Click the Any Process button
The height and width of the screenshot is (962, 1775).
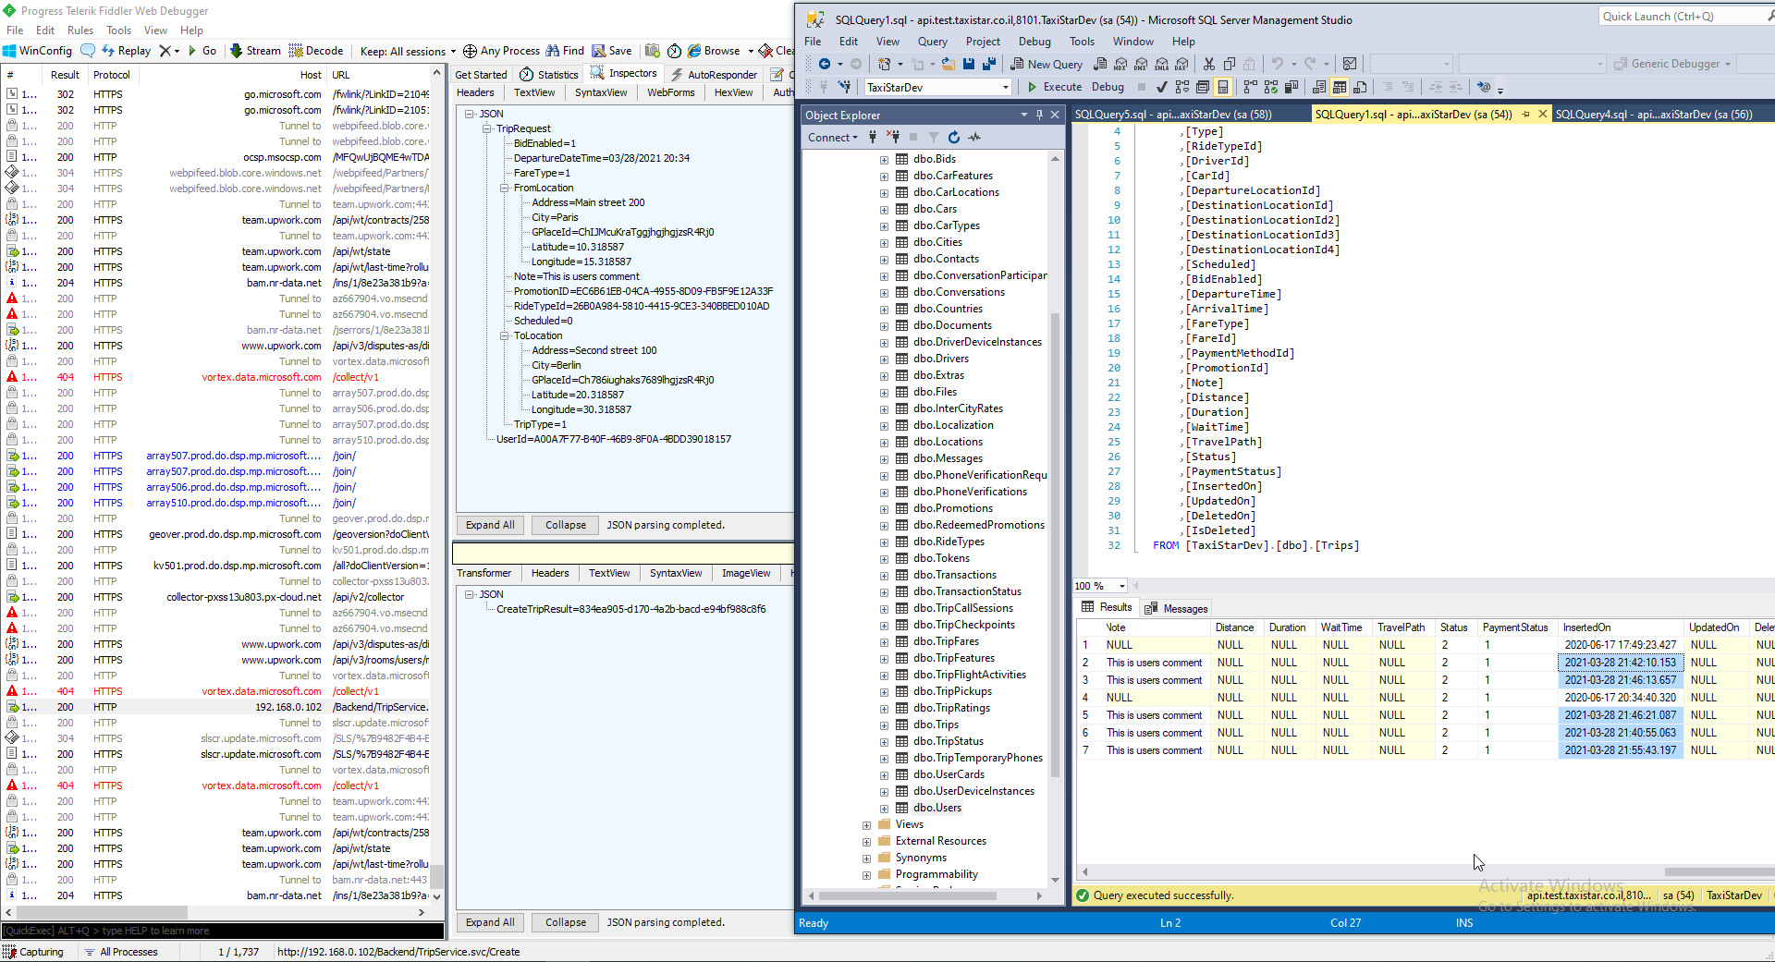point(501,51)
